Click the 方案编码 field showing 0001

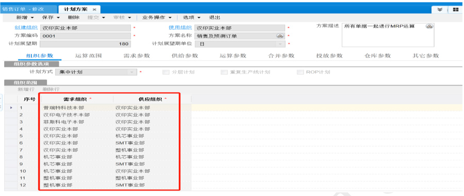(85, 36)
